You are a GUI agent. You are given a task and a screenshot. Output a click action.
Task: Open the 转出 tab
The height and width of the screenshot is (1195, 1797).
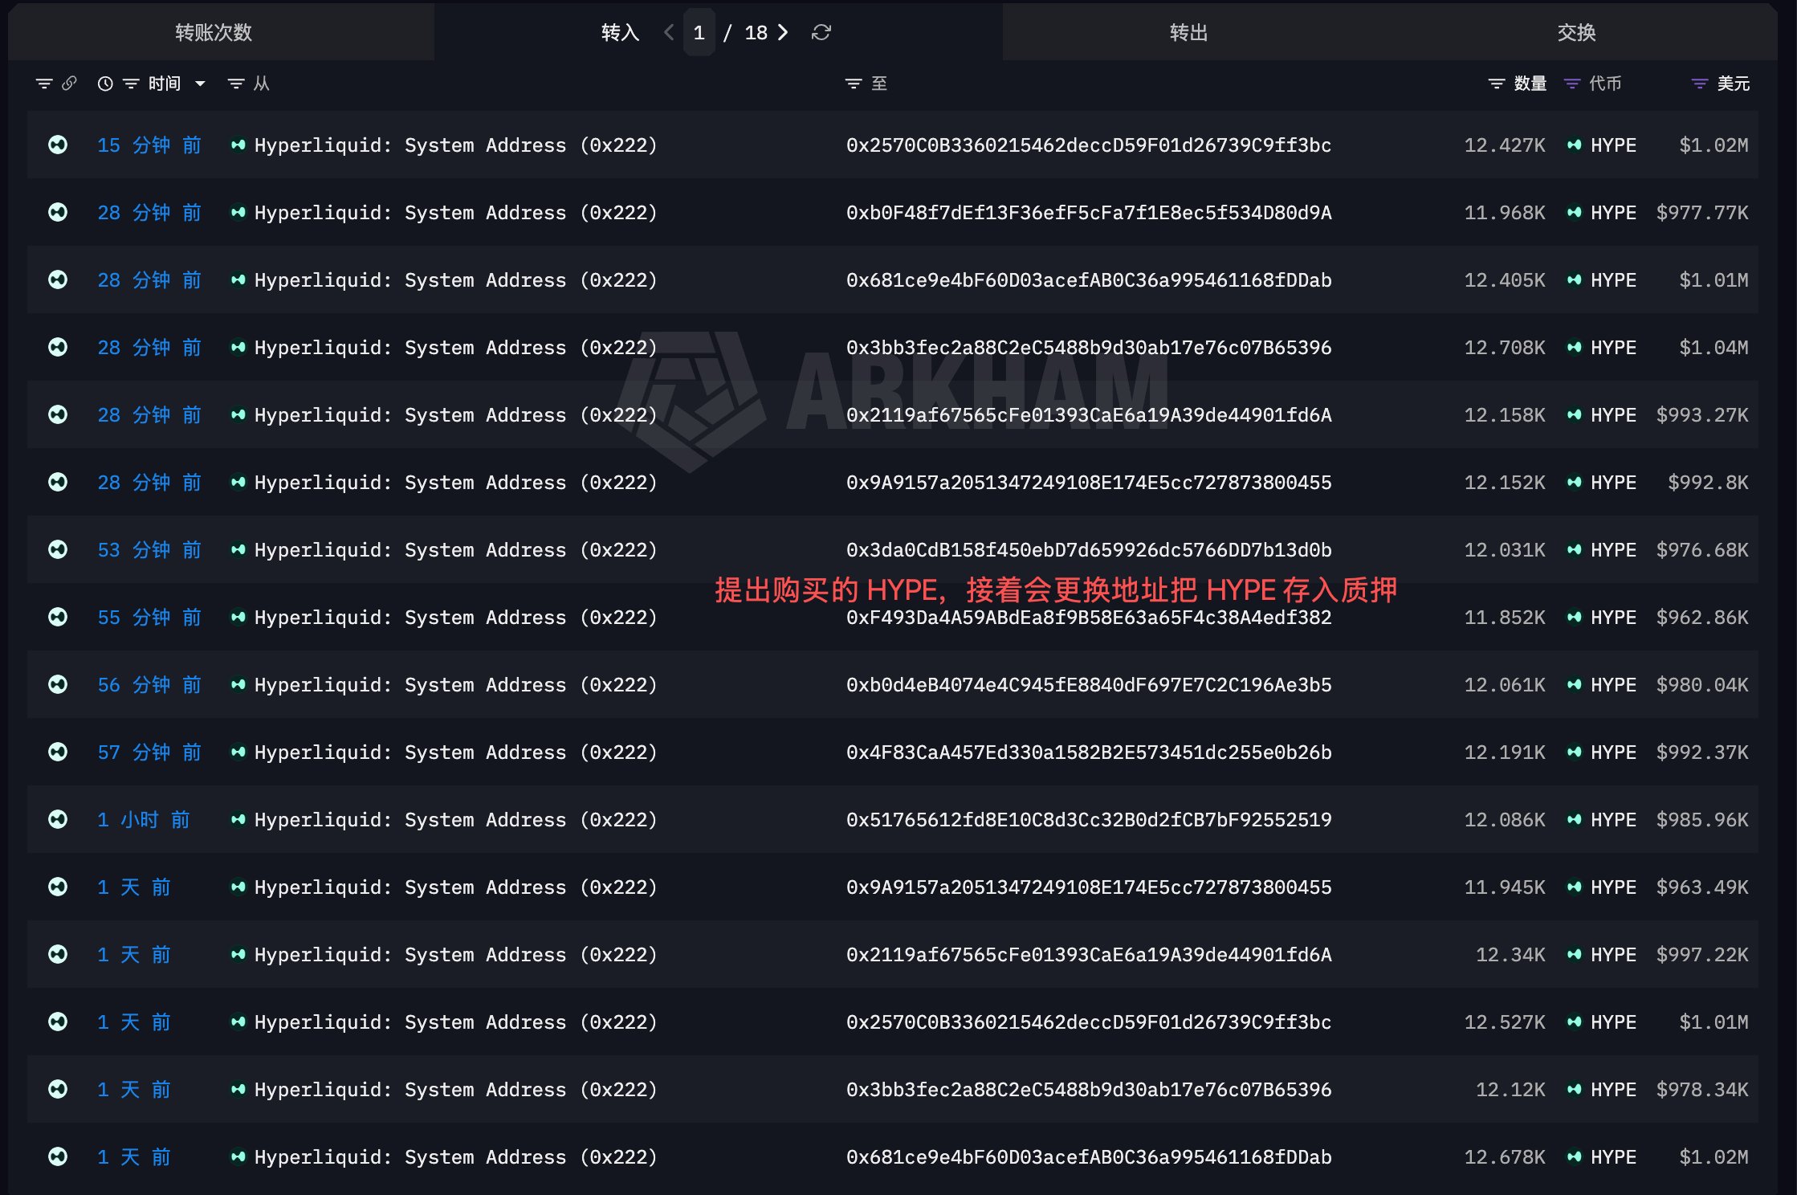coord(1188,32)
